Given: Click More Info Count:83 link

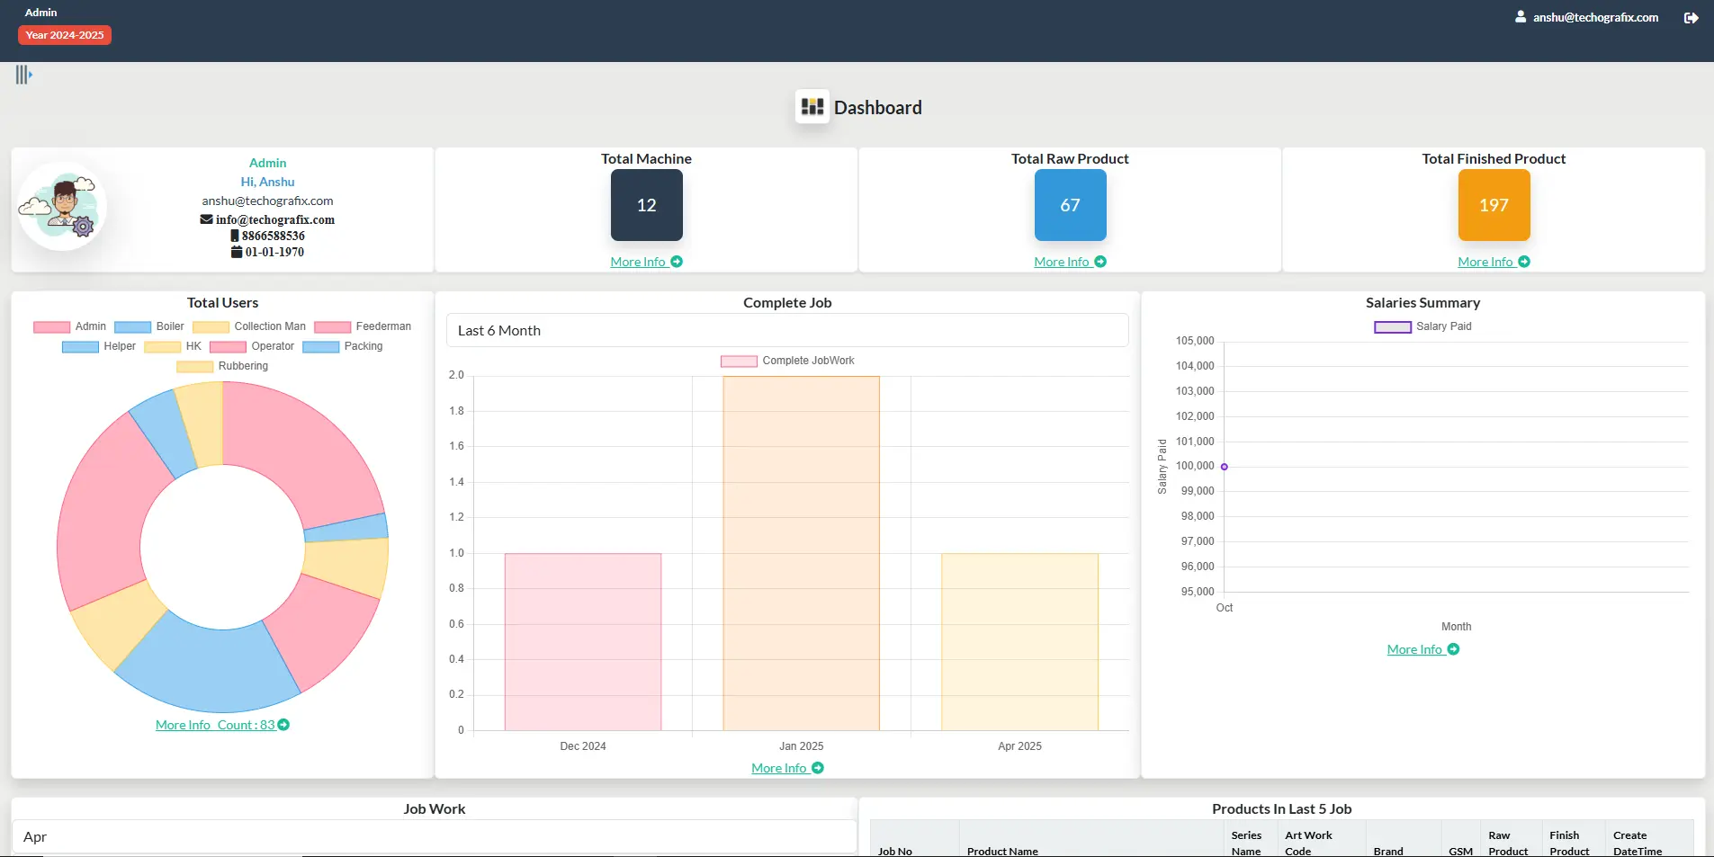Looking at the screenshot, I should [221, 725].
